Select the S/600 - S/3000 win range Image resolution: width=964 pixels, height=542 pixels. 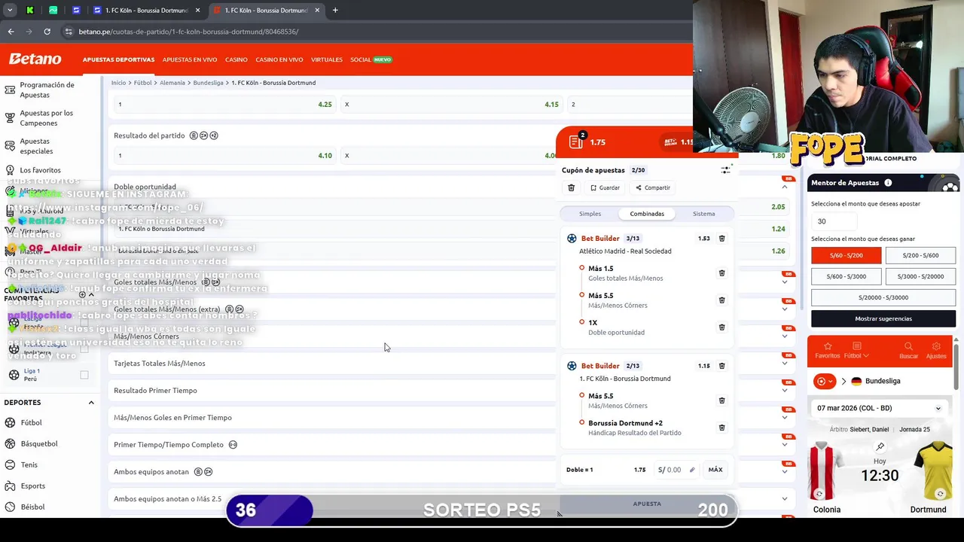pyautogui.click(x=846, y=276)
